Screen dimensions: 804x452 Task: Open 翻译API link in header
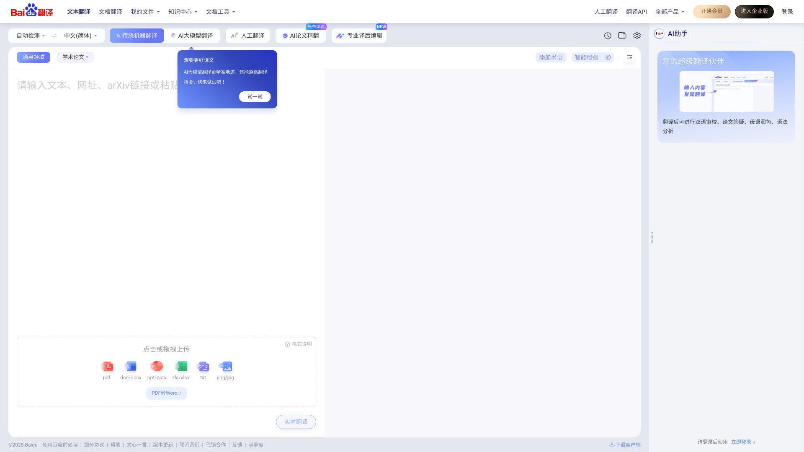(x=636, y=12)
